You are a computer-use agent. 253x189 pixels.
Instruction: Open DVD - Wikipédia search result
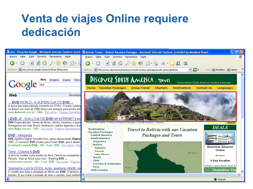[x=20, y=135]
